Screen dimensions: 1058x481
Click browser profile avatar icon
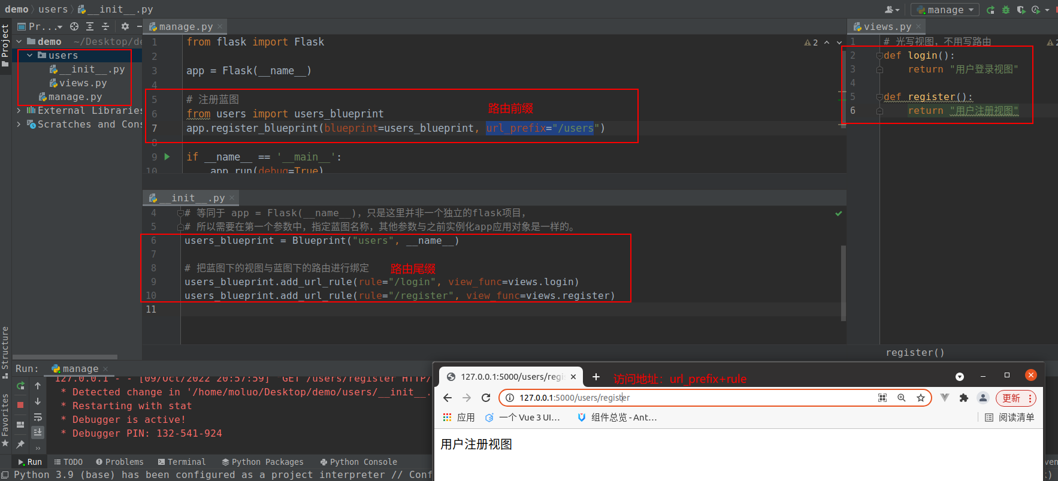point(983,398)
